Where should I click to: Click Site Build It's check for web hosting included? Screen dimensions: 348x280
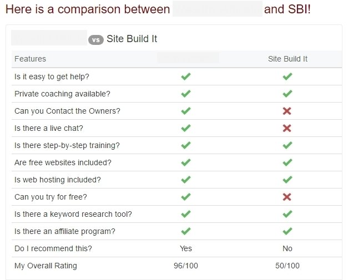[288, 180]
